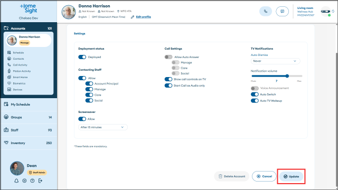Toggle Auto TV Wakeup setting
This screenshot has width=338, height=190.
[255, 101]
